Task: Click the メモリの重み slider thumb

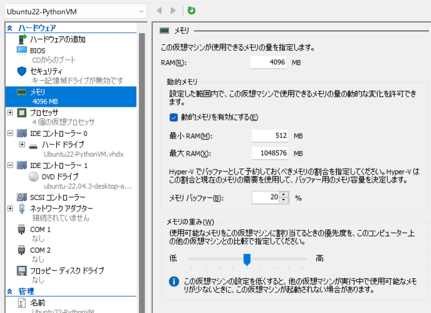Action: [x=247, y=259]
